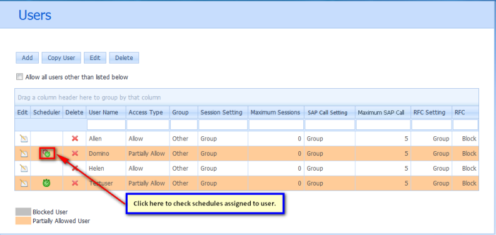Open the edit icon for Helen
This screenshot has width=496, height=235.
23,168
